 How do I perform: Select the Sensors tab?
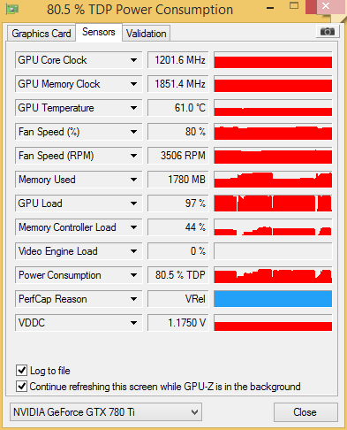pos(99,32)
